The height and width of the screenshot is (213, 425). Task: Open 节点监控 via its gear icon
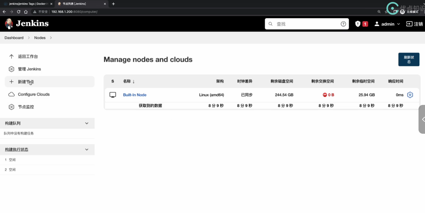click(11, 107)
